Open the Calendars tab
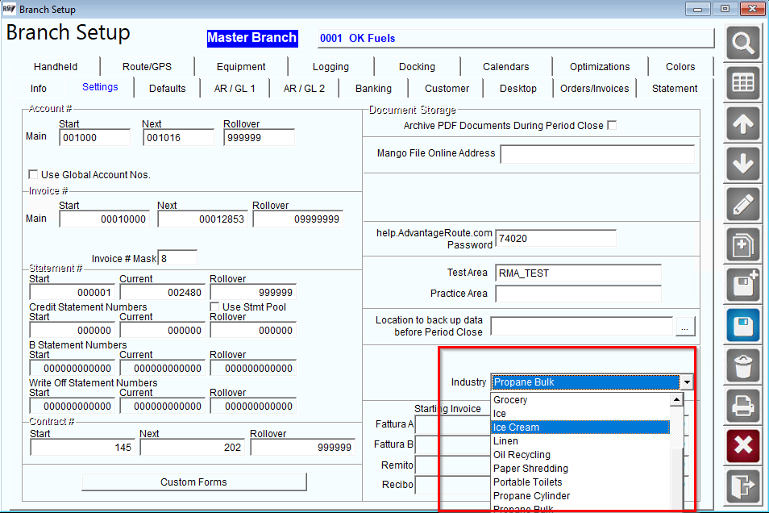This screenshot has height=513, width=769. [505, 66]
